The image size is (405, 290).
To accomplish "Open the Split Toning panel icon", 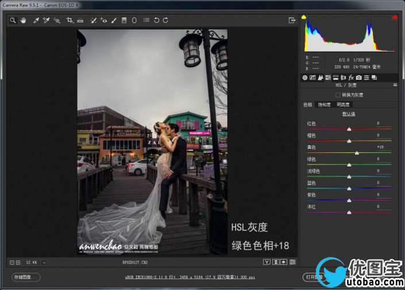I will (x=335, y=78).
